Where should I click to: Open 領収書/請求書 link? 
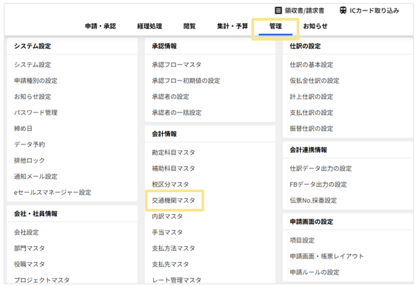pyautogui.click(x=304, y=11)
